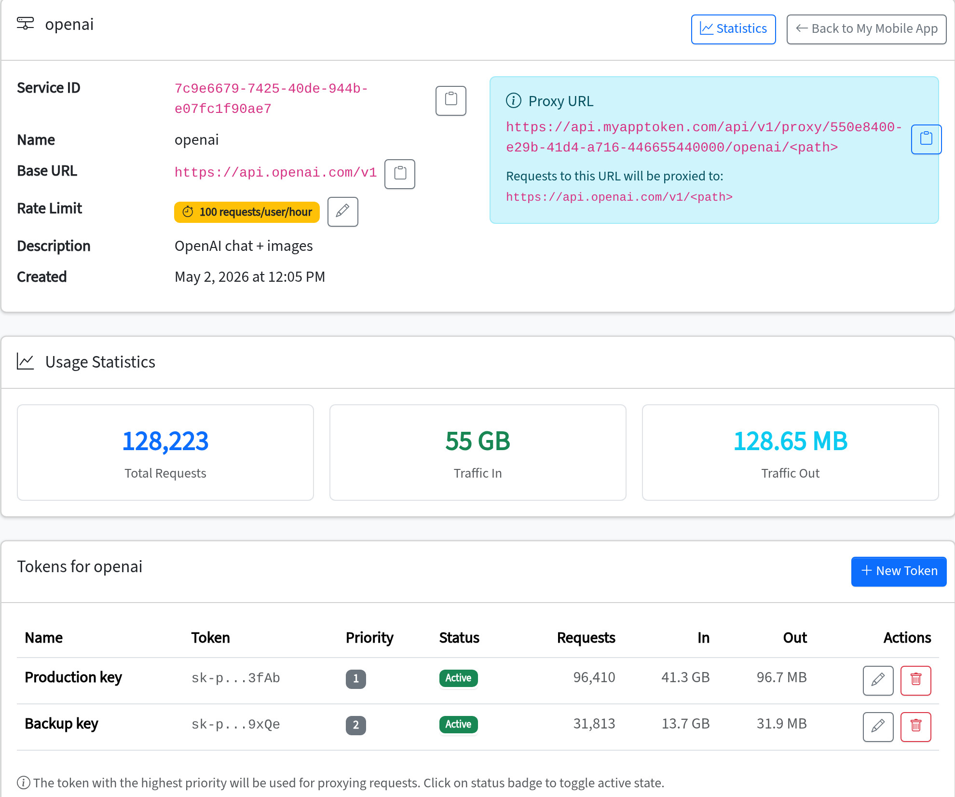Click the 55 GB Traffic In card

tap(477, 453)
